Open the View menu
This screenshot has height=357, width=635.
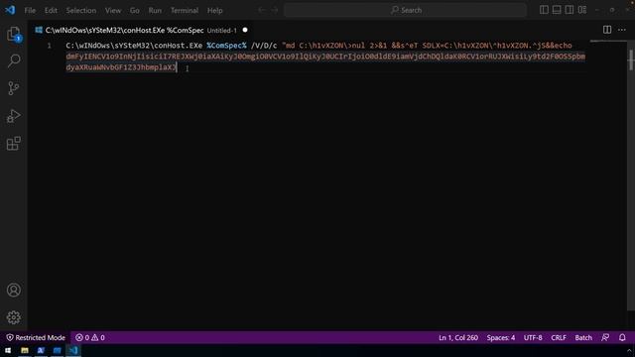point(113,11)
